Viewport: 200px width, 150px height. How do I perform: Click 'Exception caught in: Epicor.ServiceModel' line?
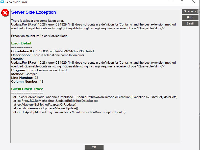click(40, 36)
